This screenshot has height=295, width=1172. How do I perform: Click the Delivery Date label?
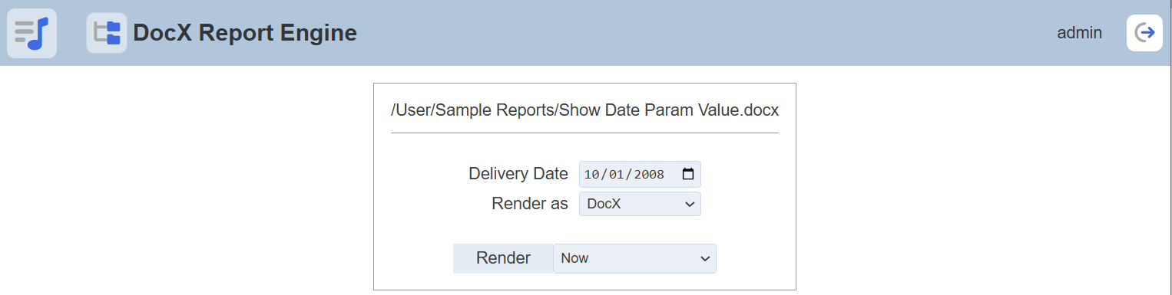point(518,174)
